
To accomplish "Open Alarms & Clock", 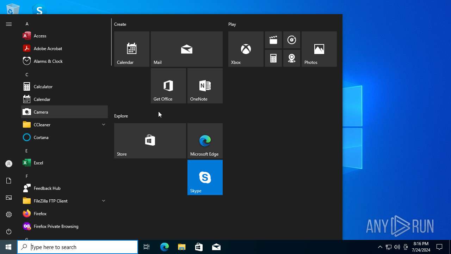I will coord(64,61).
